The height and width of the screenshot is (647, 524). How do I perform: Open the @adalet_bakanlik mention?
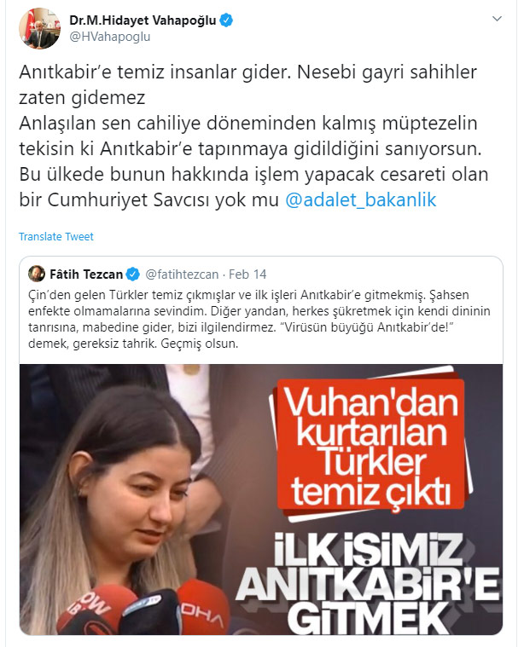(361, 199)
